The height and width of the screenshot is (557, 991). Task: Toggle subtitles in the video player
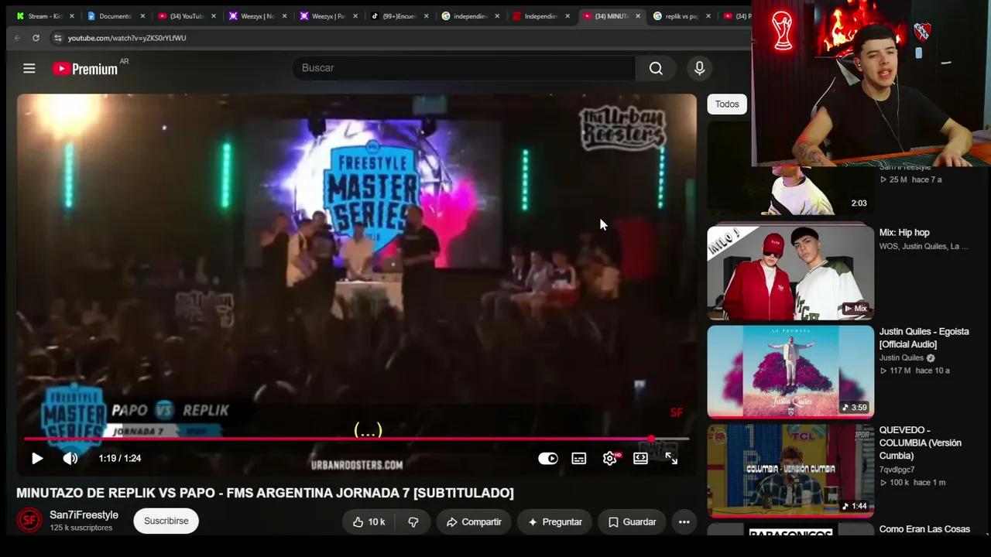click(x=579, y=458)
